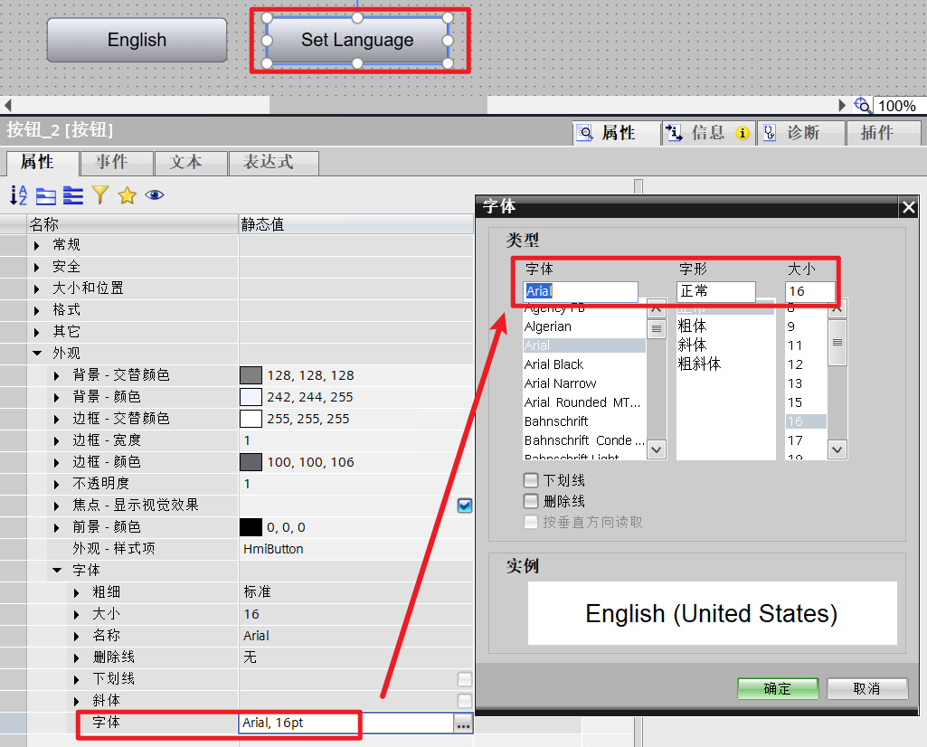927x747 pixels.
Task: Enable the 删除线 checkbox
Action: click(530, 500)
